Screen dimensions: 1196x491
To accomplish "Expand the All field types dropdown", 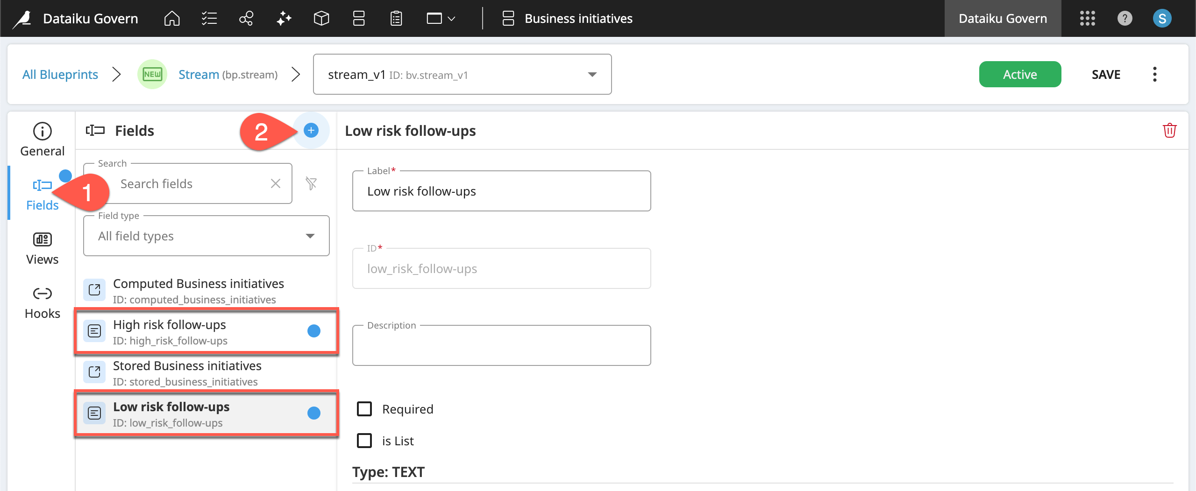I will [x=309, y=236].
